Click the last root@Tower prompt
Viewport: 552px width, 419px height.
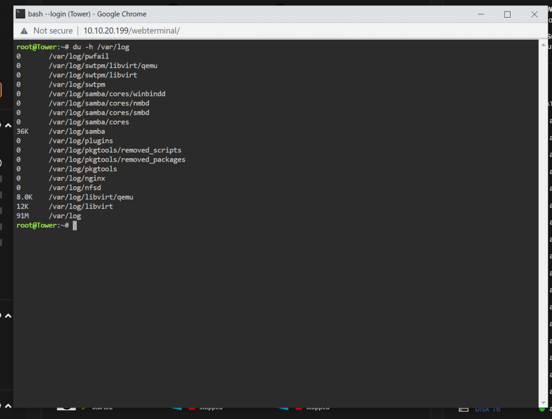(43, 225)
